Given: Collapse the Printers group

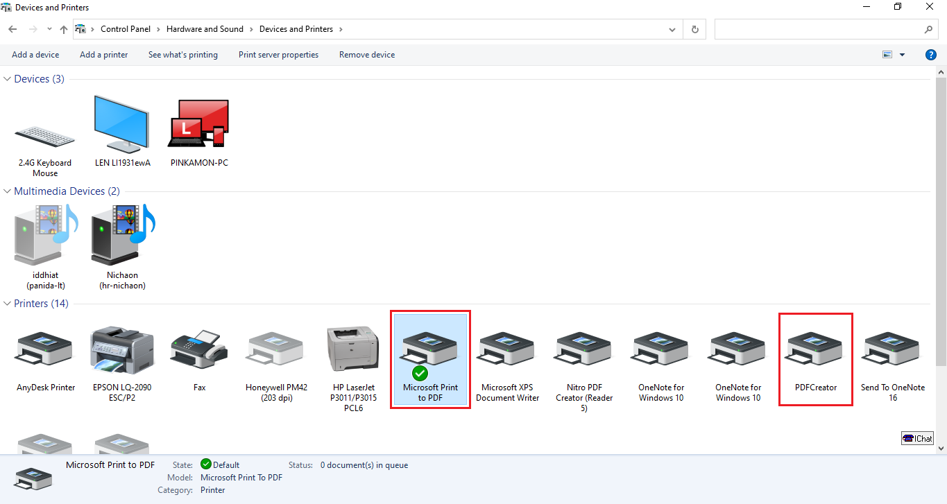Looking at the screenshot, I should pos(8,304).
